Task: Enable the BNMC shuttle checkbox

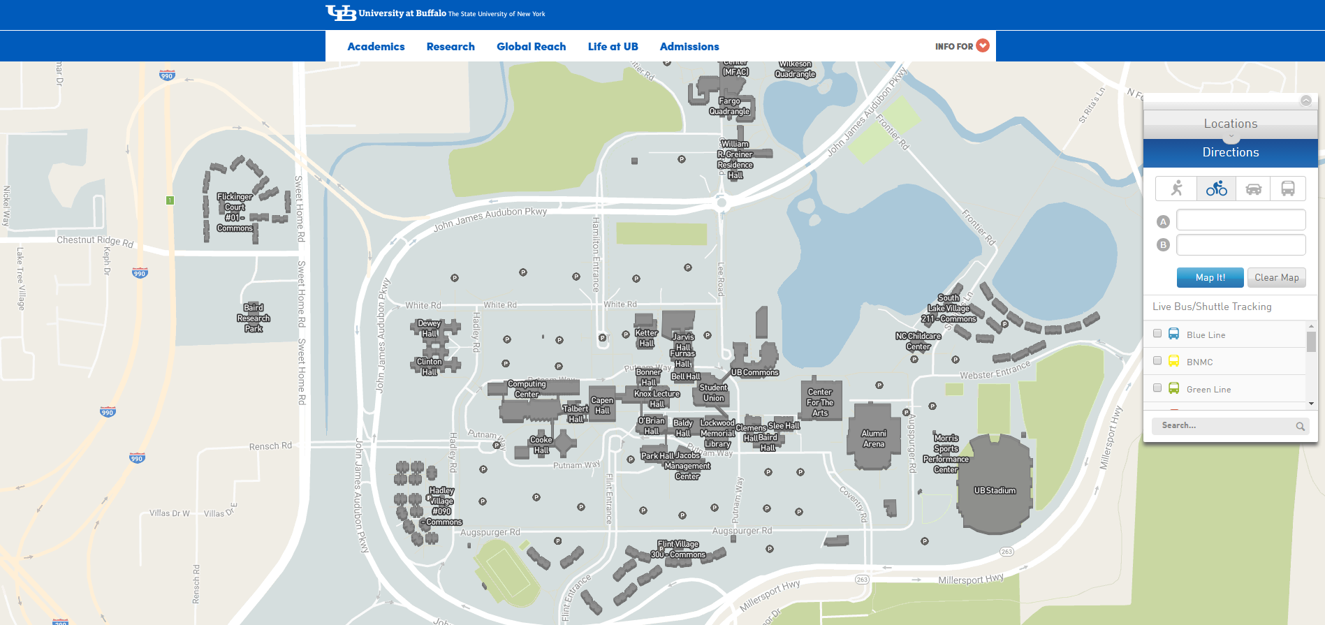Action: click(x=1157, y=361)
